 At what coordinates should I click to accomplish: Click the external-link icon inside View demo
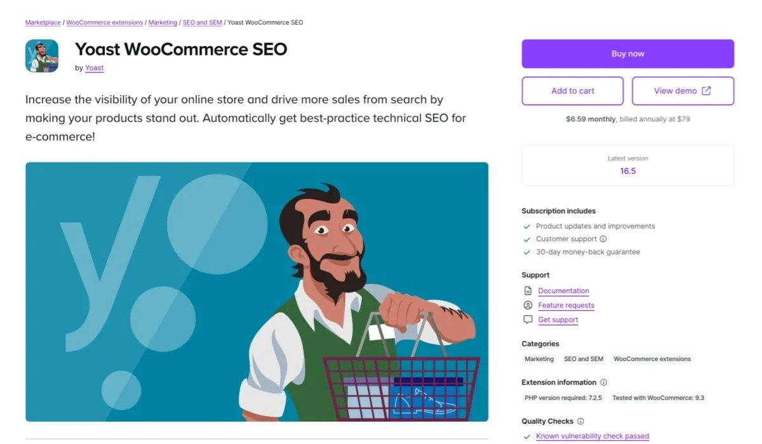pyautogui.click(x=707, y=91)
